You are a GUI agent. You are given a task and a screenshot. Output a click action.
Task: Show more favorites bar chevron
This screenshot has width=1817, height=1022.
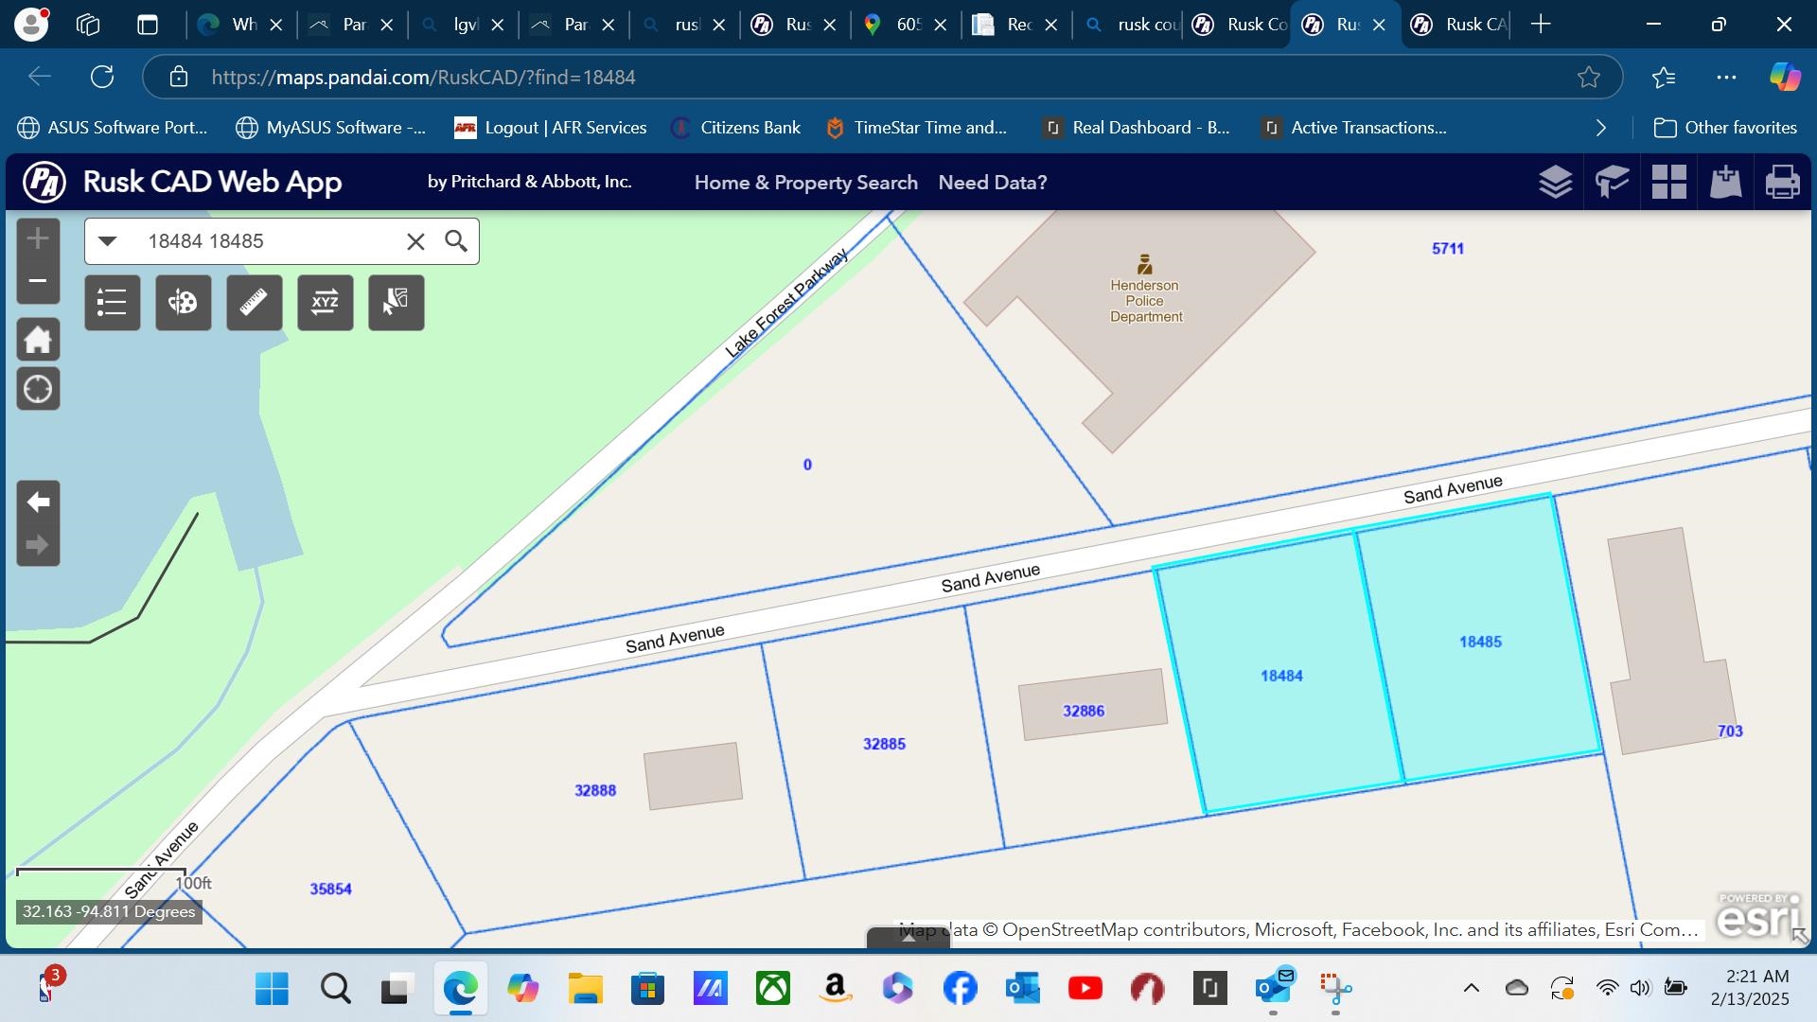tap(1600, 128)
